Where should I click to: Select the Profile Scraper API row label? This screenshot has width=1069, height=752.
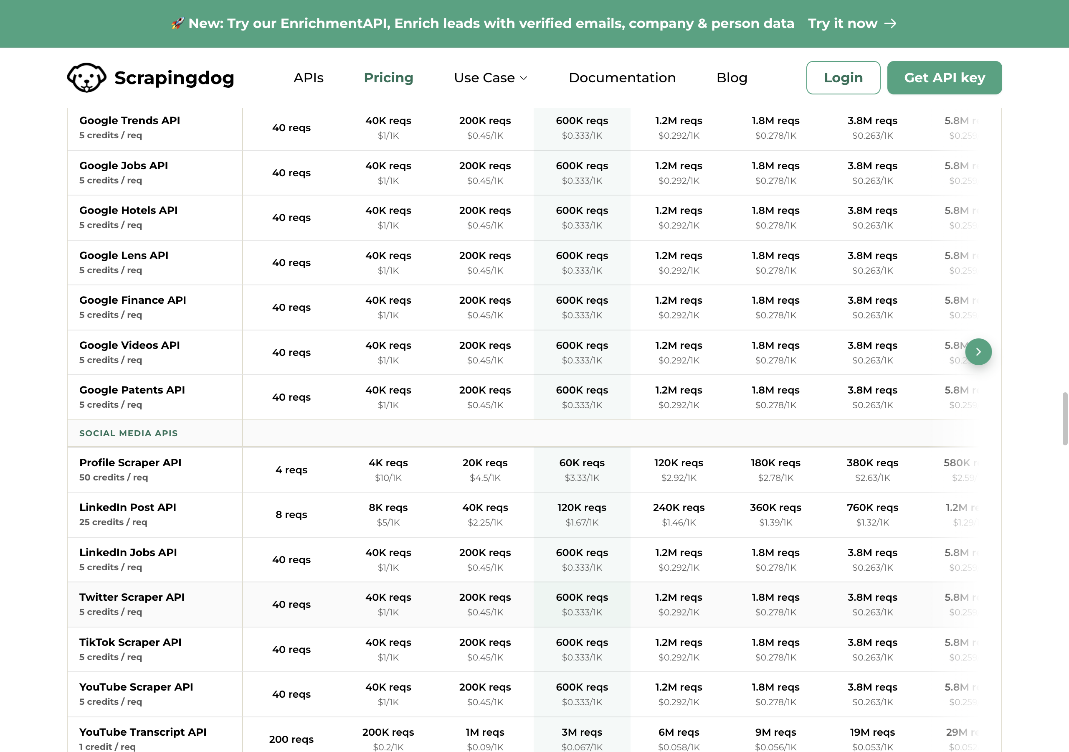tap(130, 462)
